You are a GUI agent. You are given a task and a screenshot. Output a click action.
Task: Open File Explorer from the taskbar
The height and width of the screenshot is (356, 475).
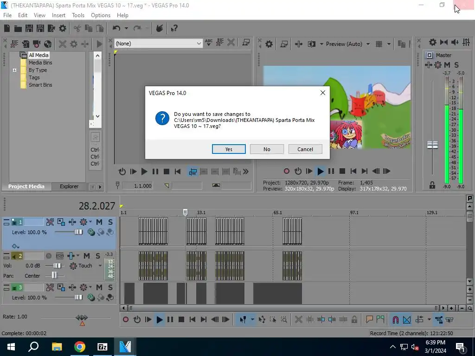tap(57, 347)
